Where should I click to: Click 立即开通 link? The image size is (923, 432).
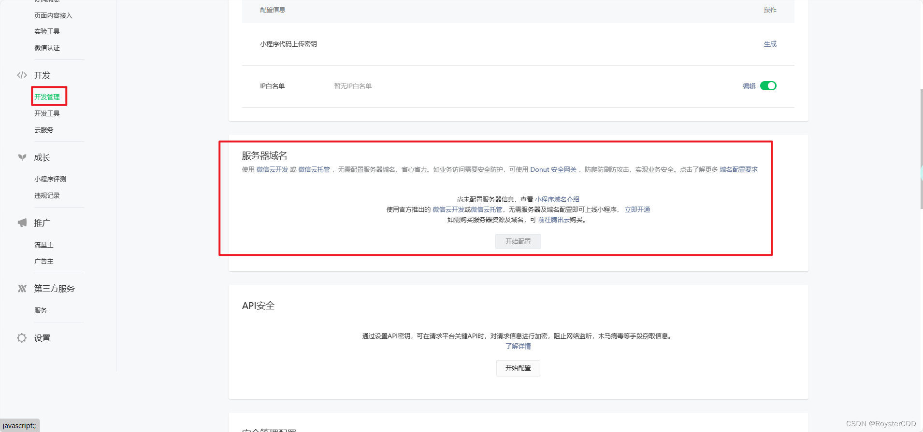click(637, 209)
